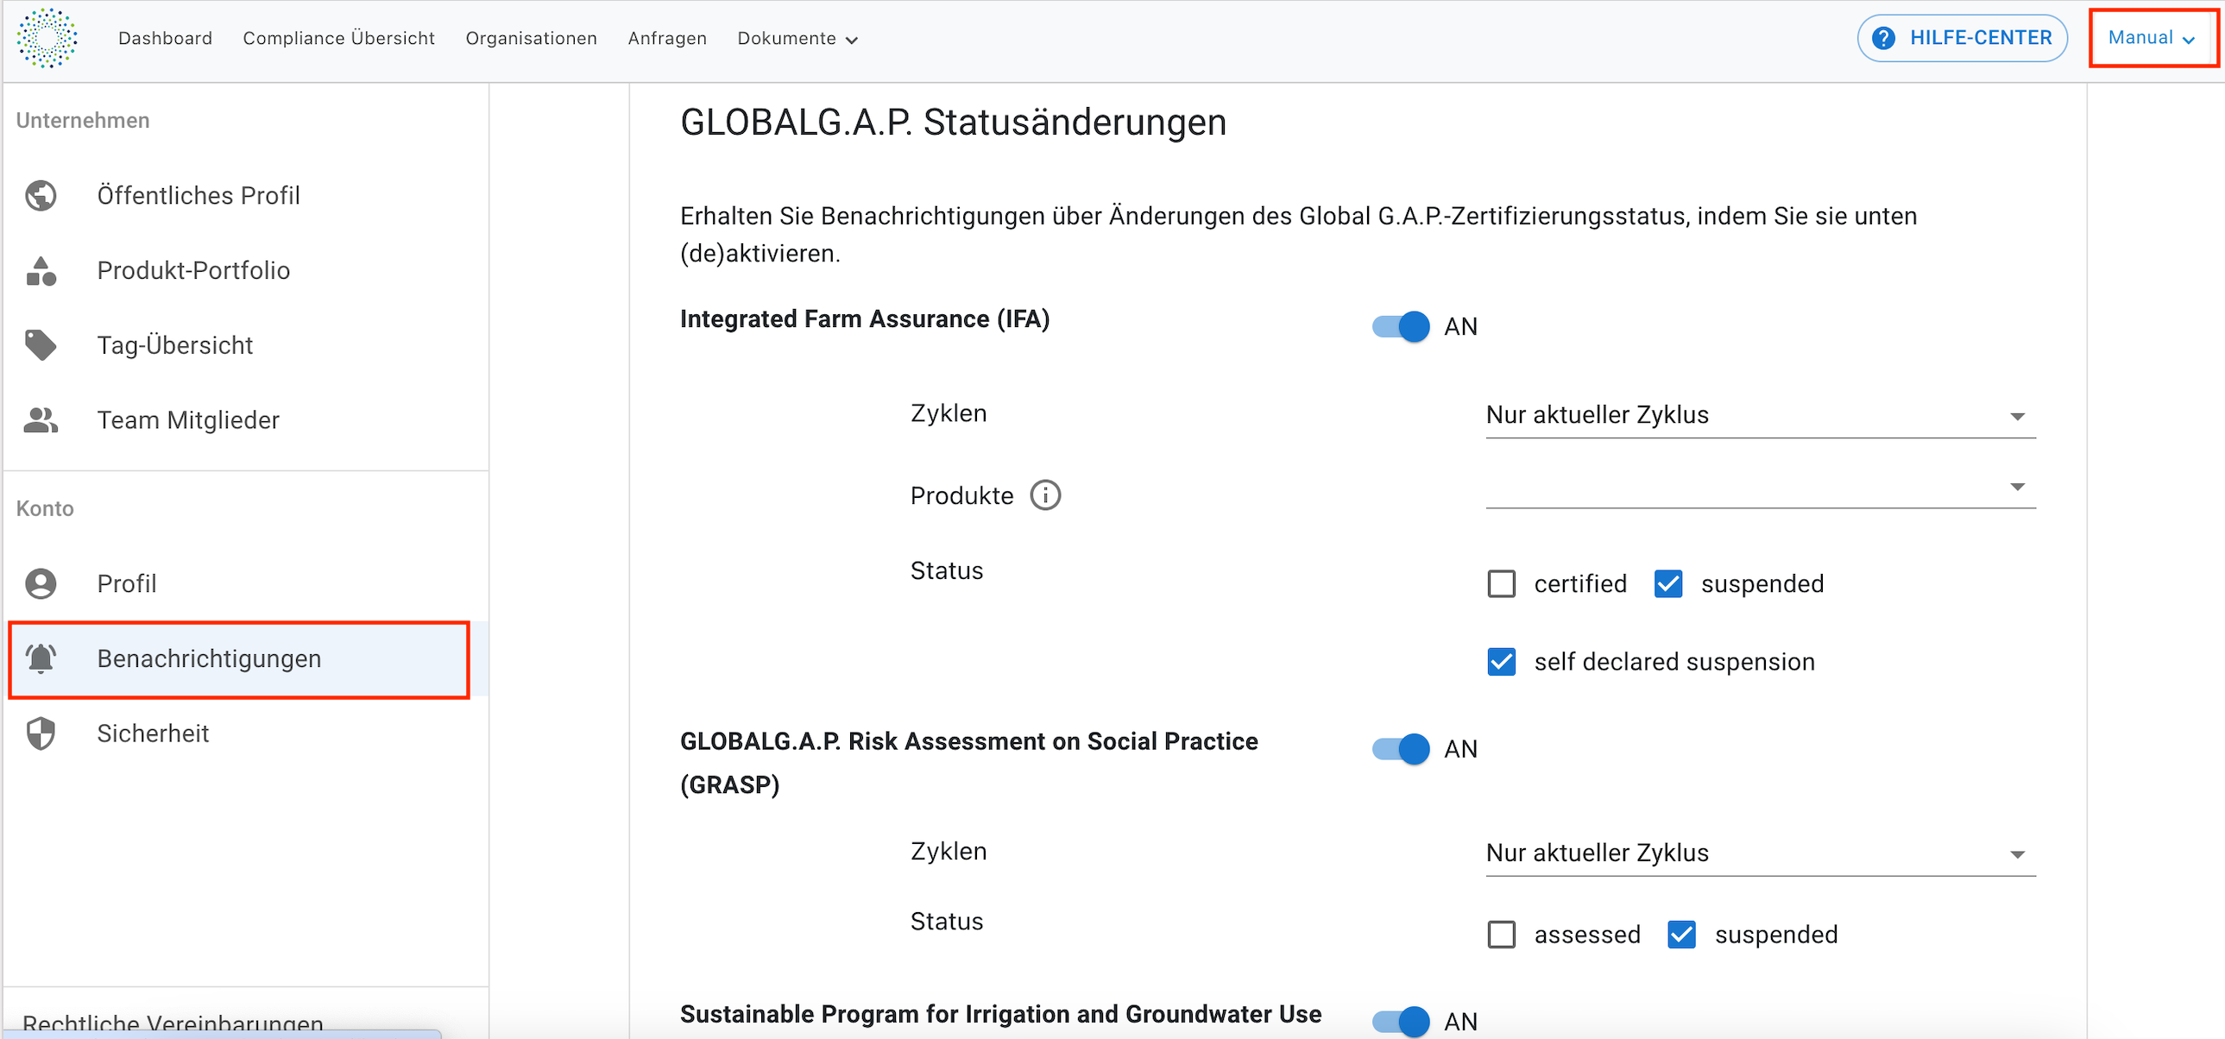Open Profil under Konto

pyautogui.click(x=246, y=584)
